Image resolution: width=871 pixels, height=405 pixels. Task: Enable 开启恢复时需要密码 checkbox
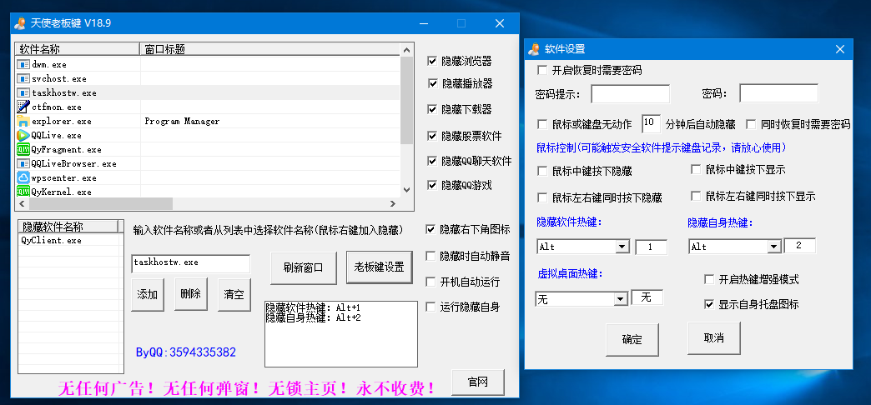tap(542, 71)
